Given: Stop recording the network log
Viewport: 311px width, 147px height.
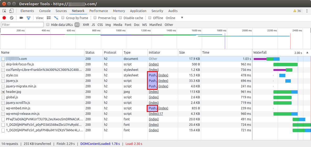Looking at the screenshot, I should (4, 18).
